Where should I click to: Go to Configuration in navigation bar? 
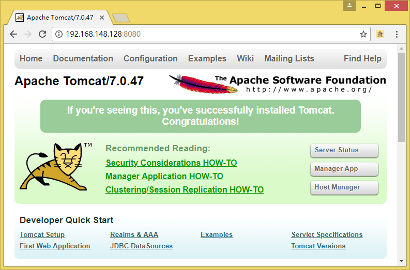click(150, 58)
